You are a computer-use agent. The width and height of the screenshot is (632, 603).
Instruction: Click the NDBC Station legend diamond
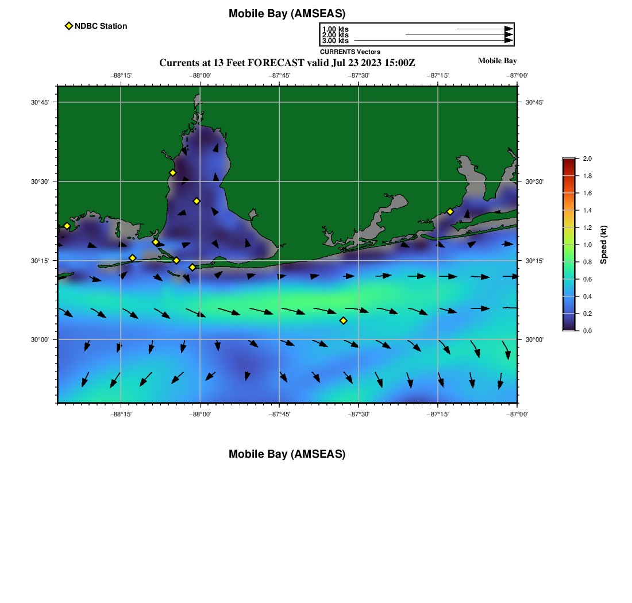click(x=69, y=26)
